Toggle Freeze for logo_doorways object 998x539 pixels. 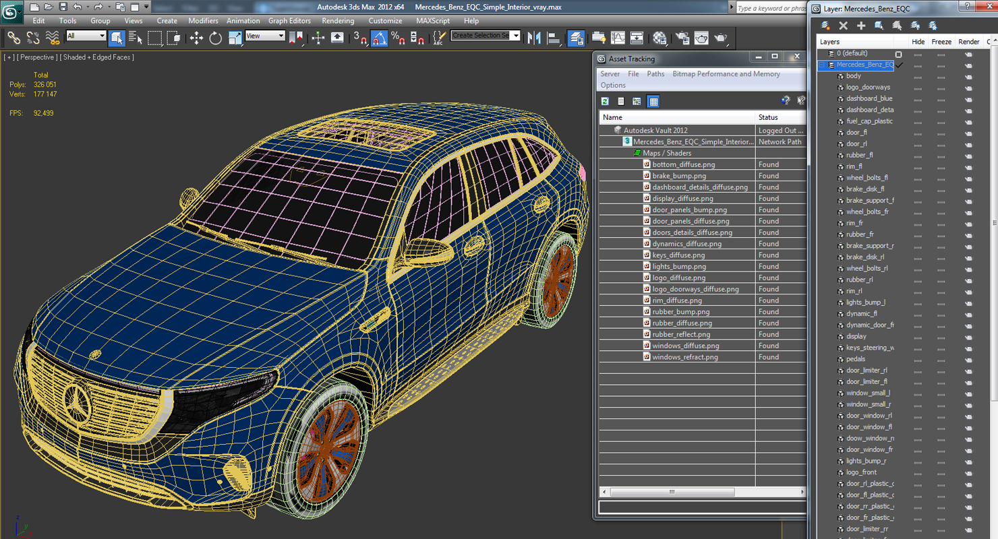pos(941,88)
